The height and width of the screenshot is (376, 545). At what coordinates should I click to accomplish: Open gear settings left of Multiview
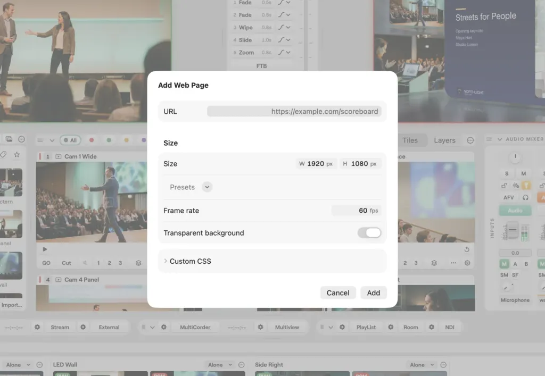click(260, 327)
